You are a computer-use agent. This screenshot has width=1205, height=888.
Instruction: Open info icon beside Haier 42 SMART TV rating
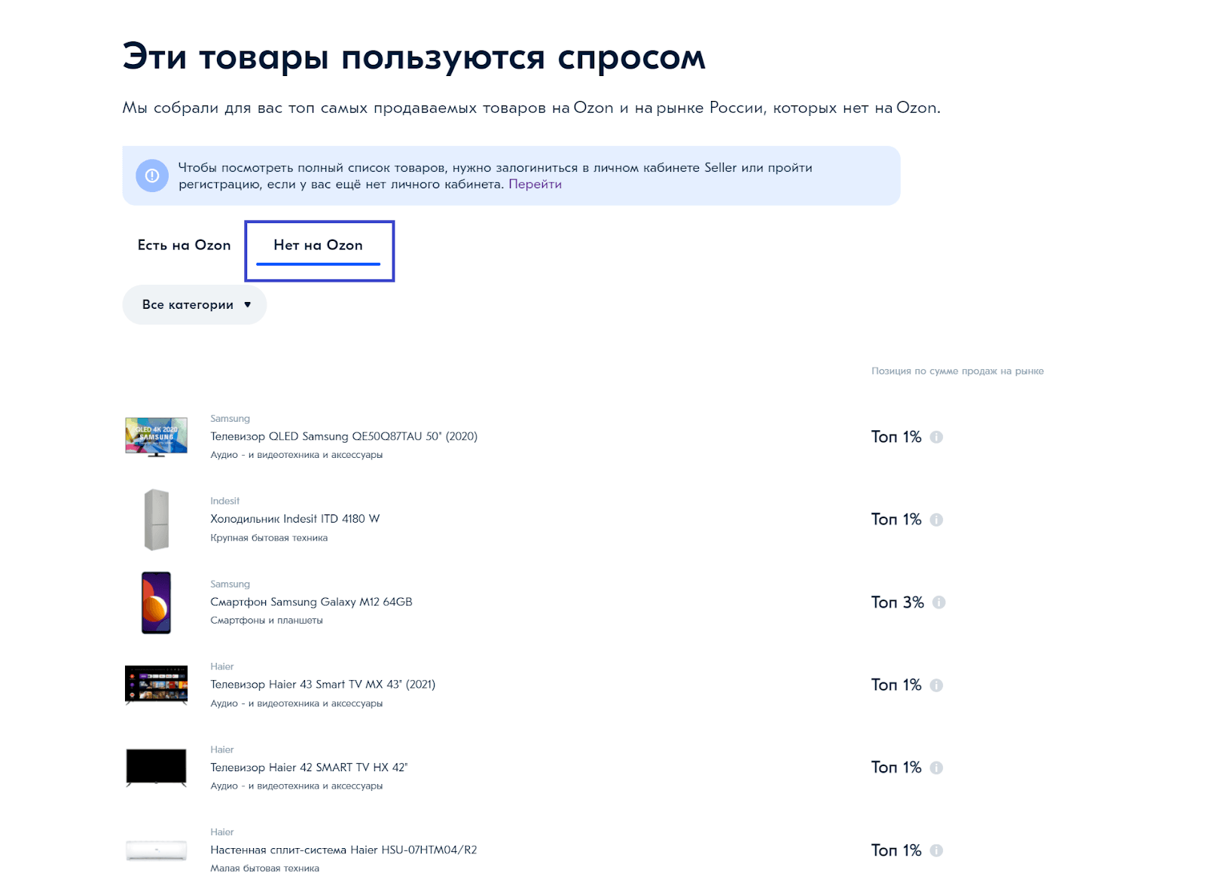(x=936, y=767)
